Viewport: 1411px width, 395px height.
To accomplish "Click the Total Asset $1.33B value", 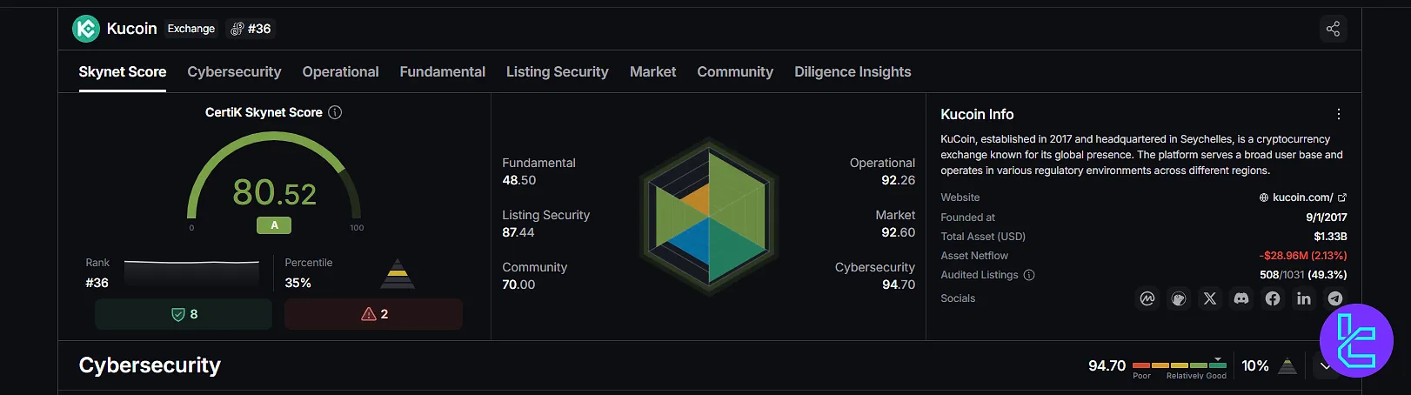I will pos(1331,237).
